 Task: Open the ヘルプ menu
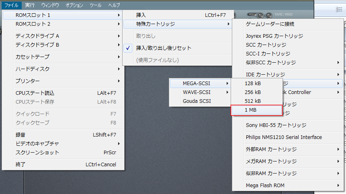(114, 5)
